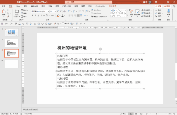The image size is (177, 115).
Task: Open the text direction (文字方向) dropdown
Action: point(96,10)
